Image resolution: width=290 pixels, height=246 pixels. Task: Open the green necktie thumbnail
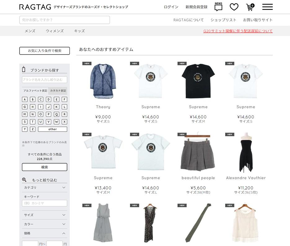[198, 223]
